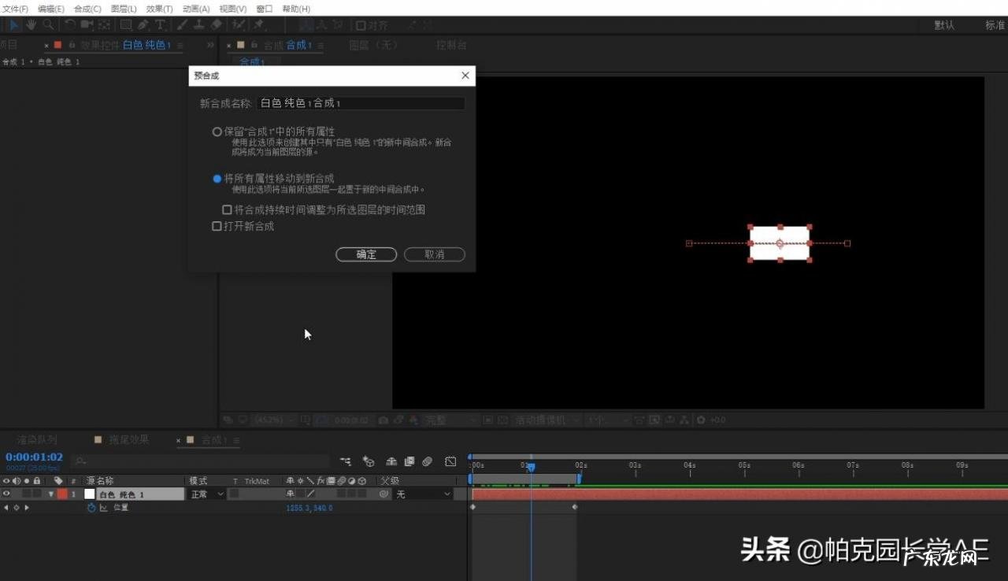
Task: Check 将合成持续时间调整为所选图层的时间范围
Action: click(227, 209)
